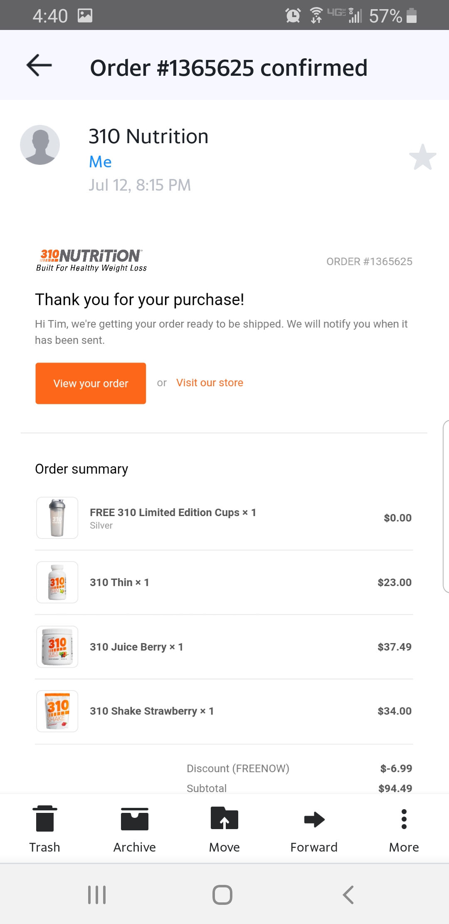The height and width of the screenshot is (924, 449).
Task: Open the Limited Edition Cups product thumbnail
Action: pyautogui.click(x=57, y=518)
